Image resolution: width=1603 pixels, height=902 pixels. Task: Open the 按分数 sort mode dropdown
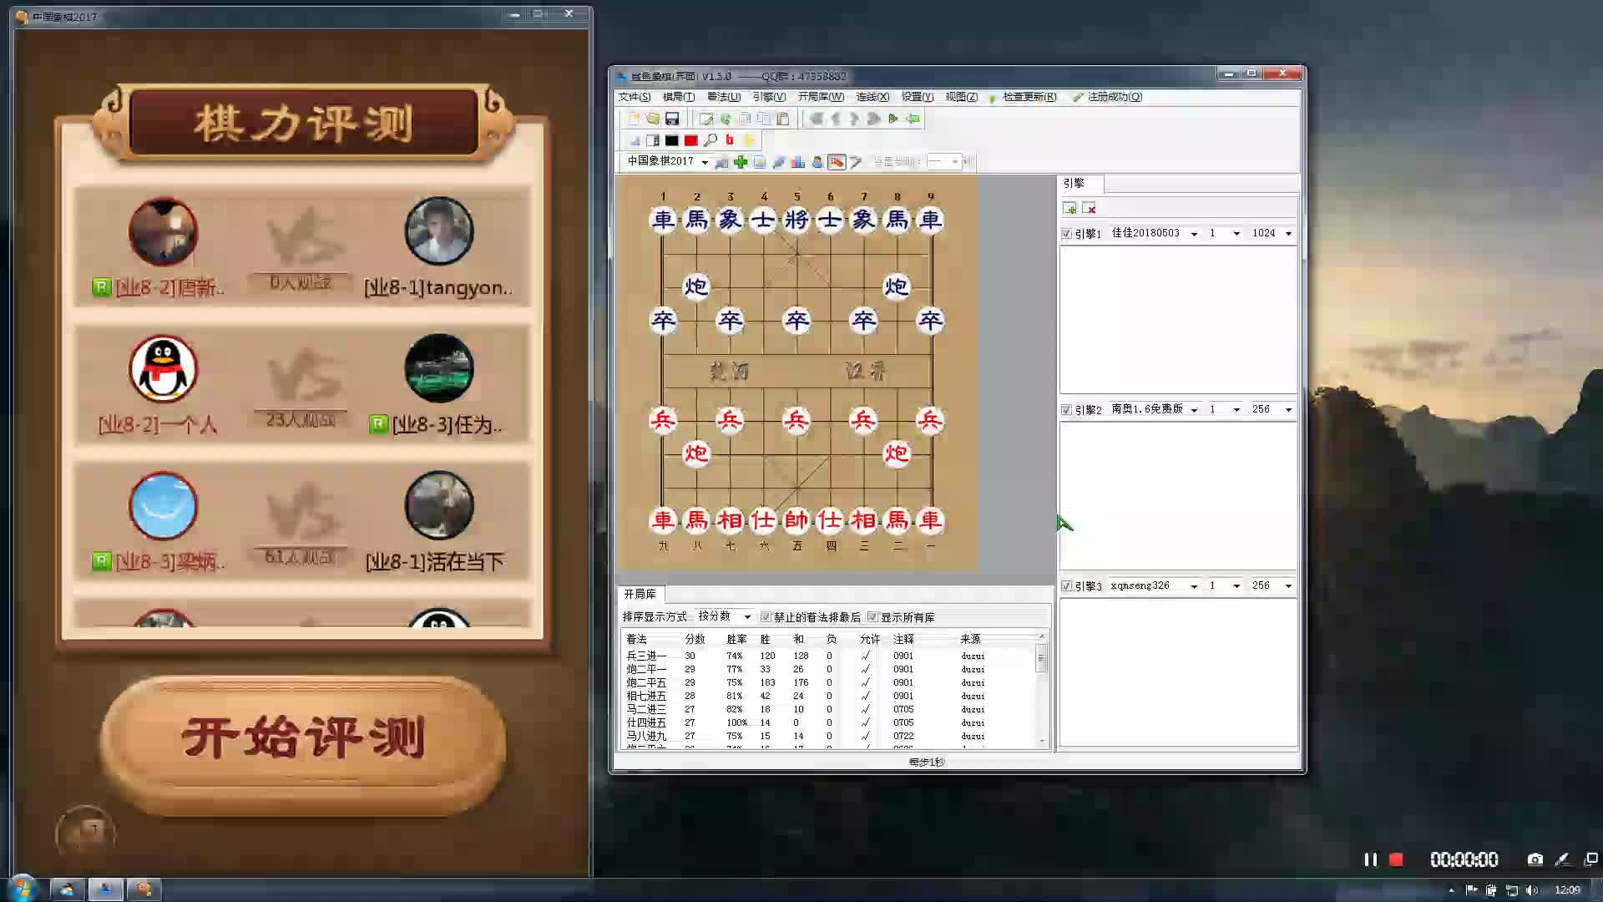point(747,617)
